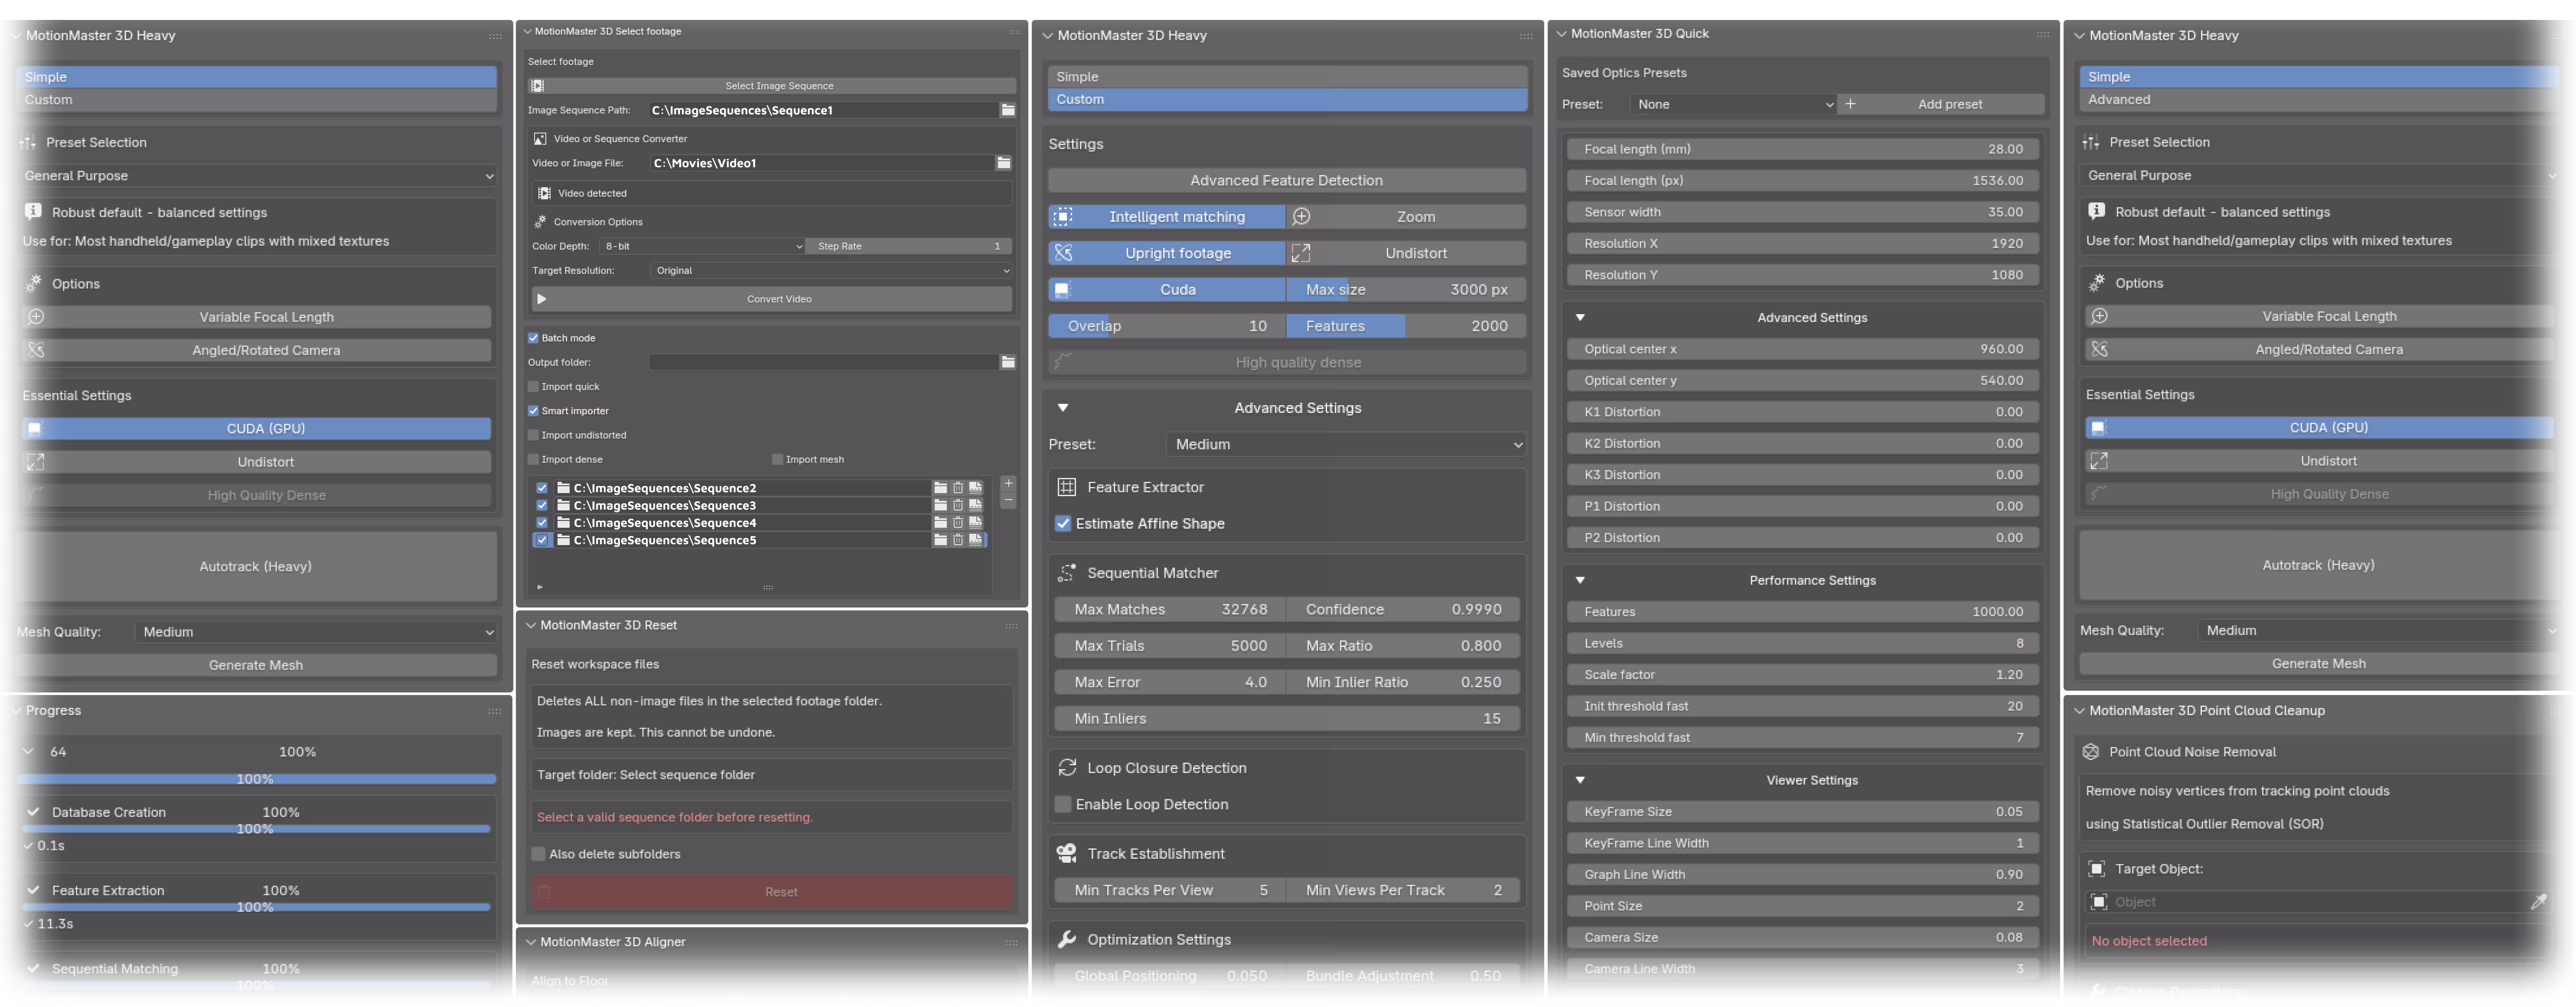
Task: Collapse the Performance Settings section
Action: 1580,581
